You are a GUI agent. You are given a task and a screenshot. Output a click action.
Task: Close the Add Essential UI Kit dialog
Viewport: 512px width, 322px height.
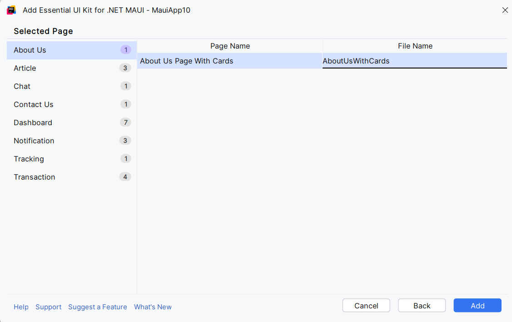(505, 10)
